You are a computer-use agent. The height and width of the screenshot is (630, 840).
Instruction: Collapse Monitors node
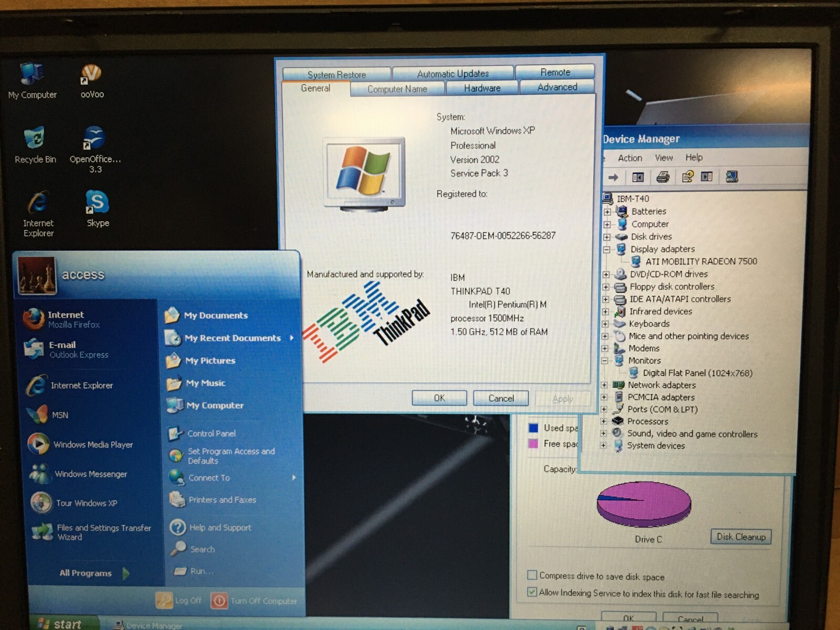(x=604, y=361)
